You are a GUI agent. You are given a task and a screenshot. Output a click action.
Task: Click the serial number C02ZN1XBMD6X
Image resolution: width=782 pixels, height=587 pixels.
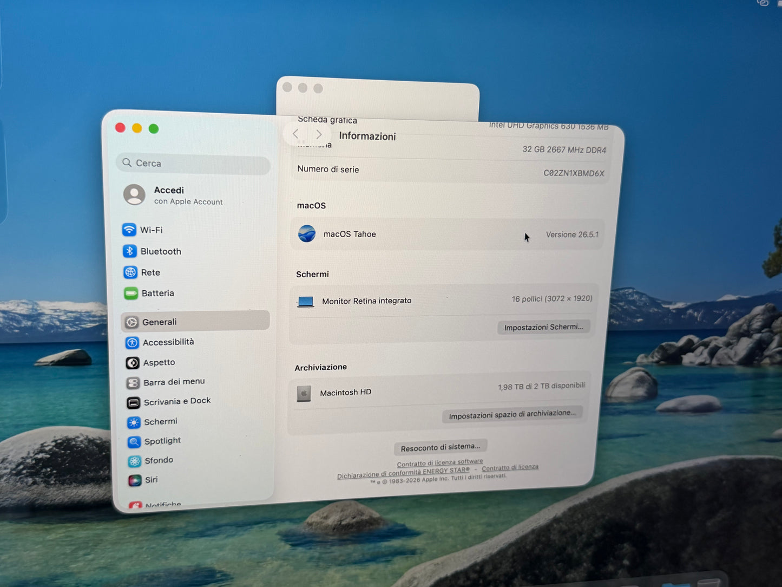[574, 173]
